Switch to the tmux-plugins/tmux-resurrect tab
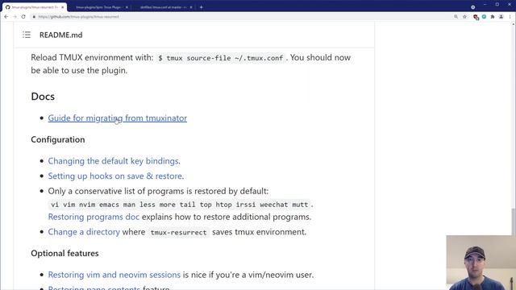 click(x=35, y=7)
